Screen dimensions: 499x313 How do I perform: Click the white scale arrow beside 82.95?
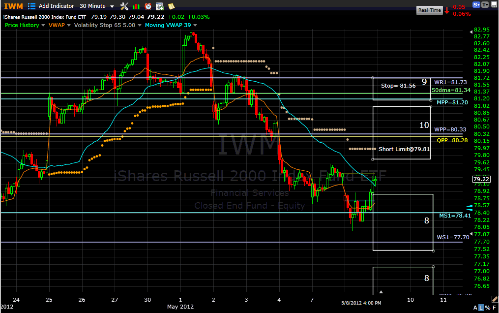471,32
